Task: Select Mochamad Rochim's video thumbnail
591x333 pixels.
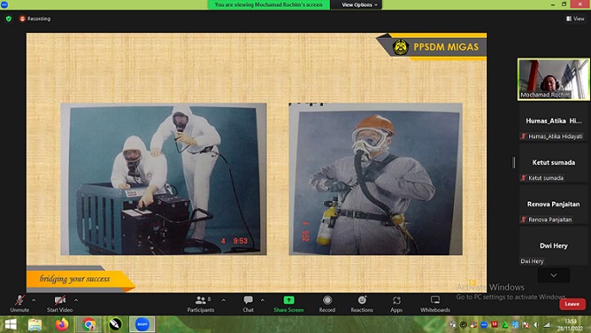Action: 554,79
